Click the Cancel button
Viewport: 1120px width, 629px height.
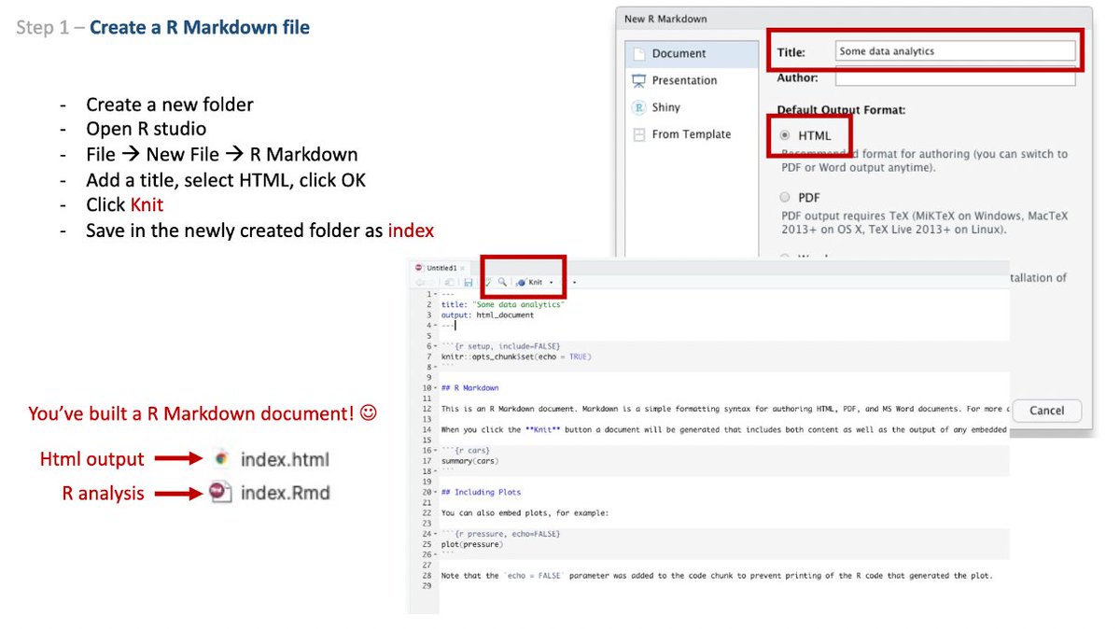tap(1046, 411)
